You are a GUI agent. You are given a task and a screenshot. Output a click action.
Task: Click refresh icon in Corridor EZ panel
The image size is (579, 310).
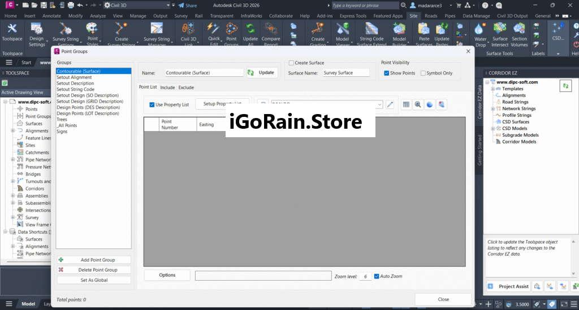pyautogui.click(x=565, y=86)
